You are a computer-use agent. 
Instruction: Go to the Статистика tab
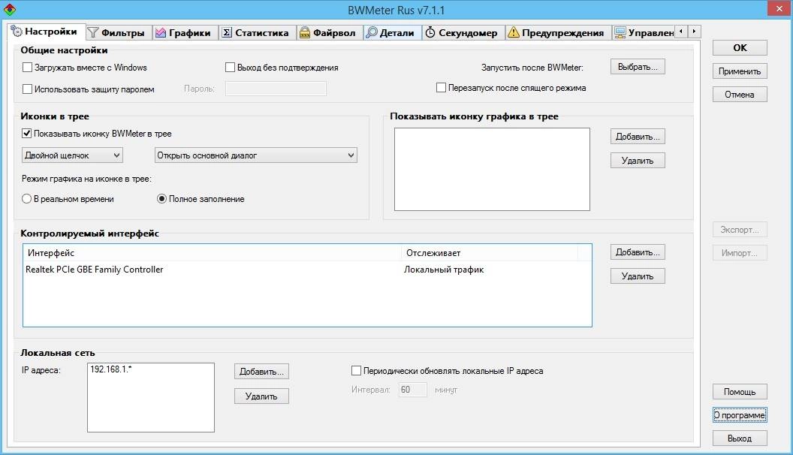click(258, 33)
